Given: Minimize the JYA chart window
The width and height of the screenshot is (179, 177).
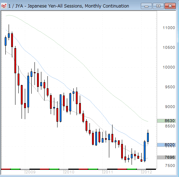Looking at the screenshot, I should click(x=146, y=6).
